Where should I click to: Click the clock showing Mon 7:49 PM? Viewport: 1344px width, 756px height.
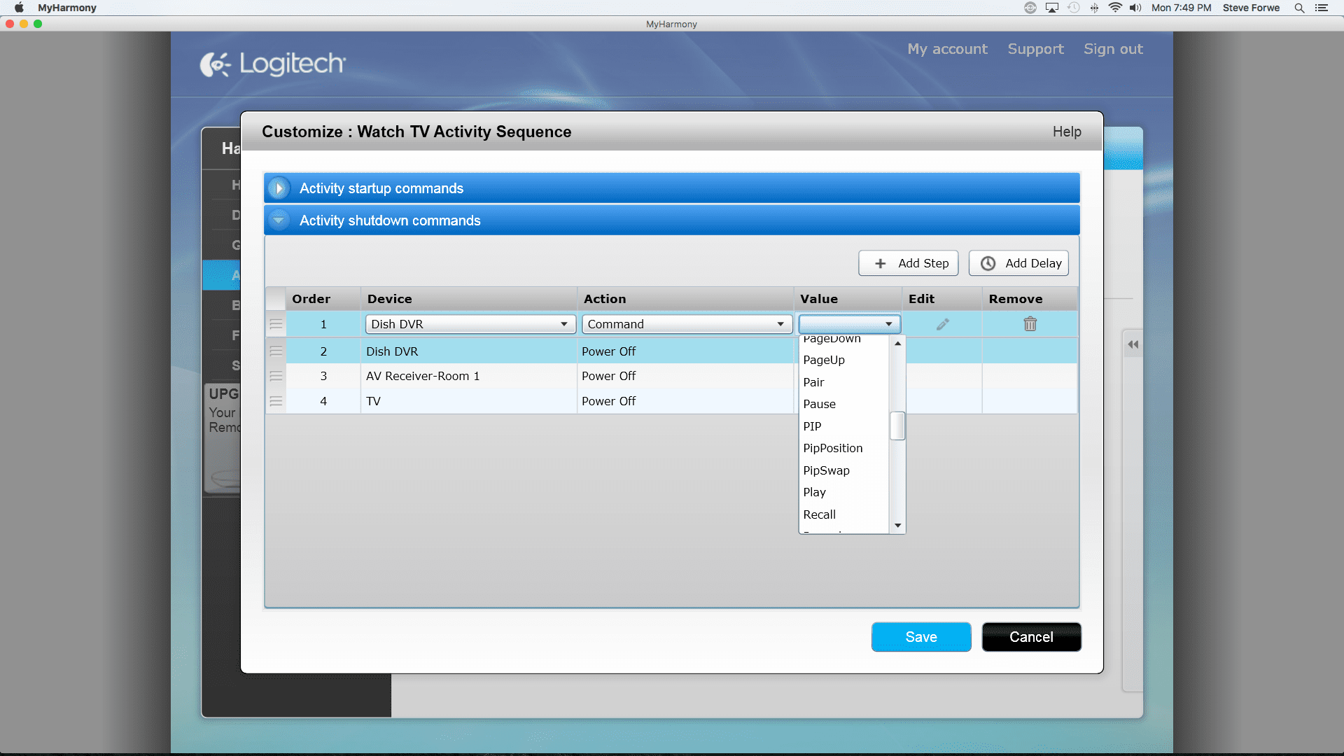pyautogui.click(x=1181, y=8)
